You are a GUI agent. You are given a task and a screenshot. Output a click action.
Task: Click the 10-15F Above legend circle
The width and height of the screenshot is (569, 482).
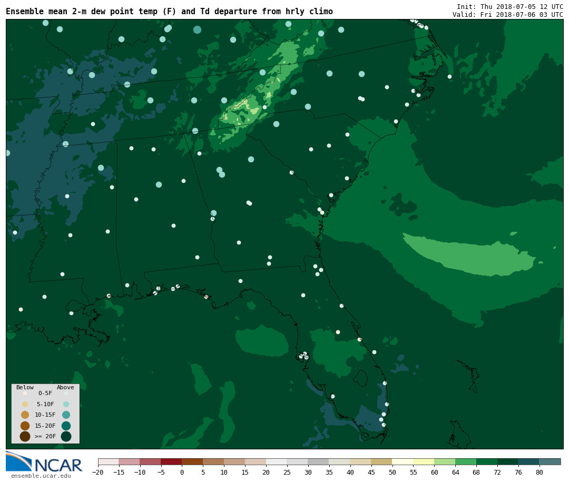(66, 415)
